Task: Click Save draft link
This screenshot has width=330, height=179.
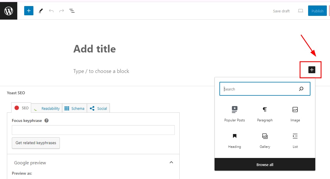Action: coord(281,11)
